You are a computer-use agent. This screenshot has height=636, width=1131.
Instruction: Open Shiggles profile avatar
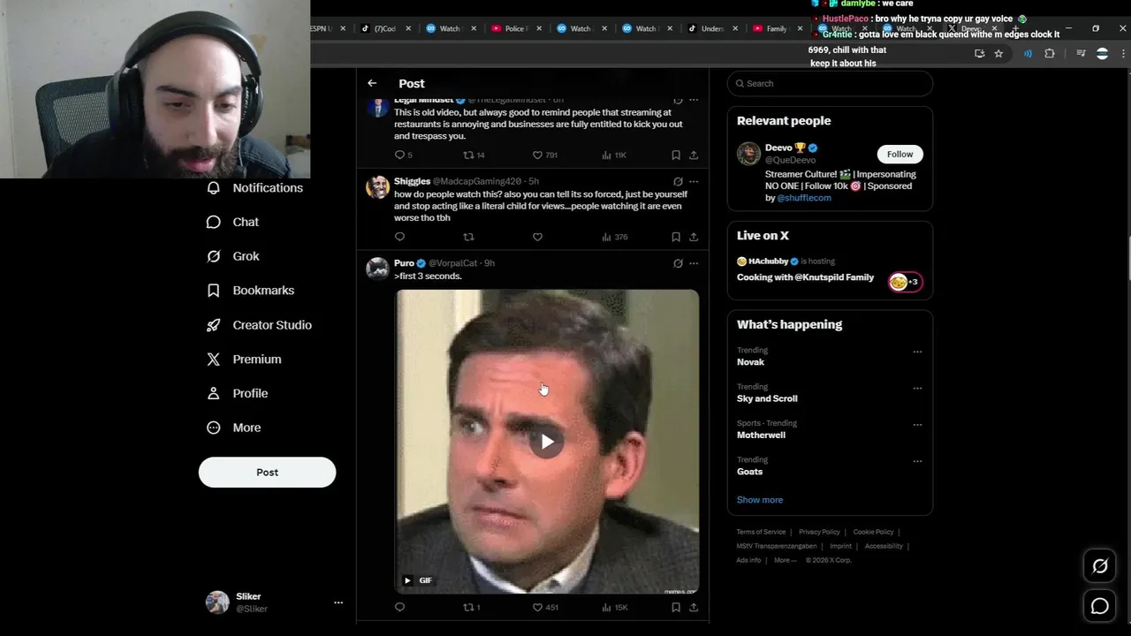(377, 186)
